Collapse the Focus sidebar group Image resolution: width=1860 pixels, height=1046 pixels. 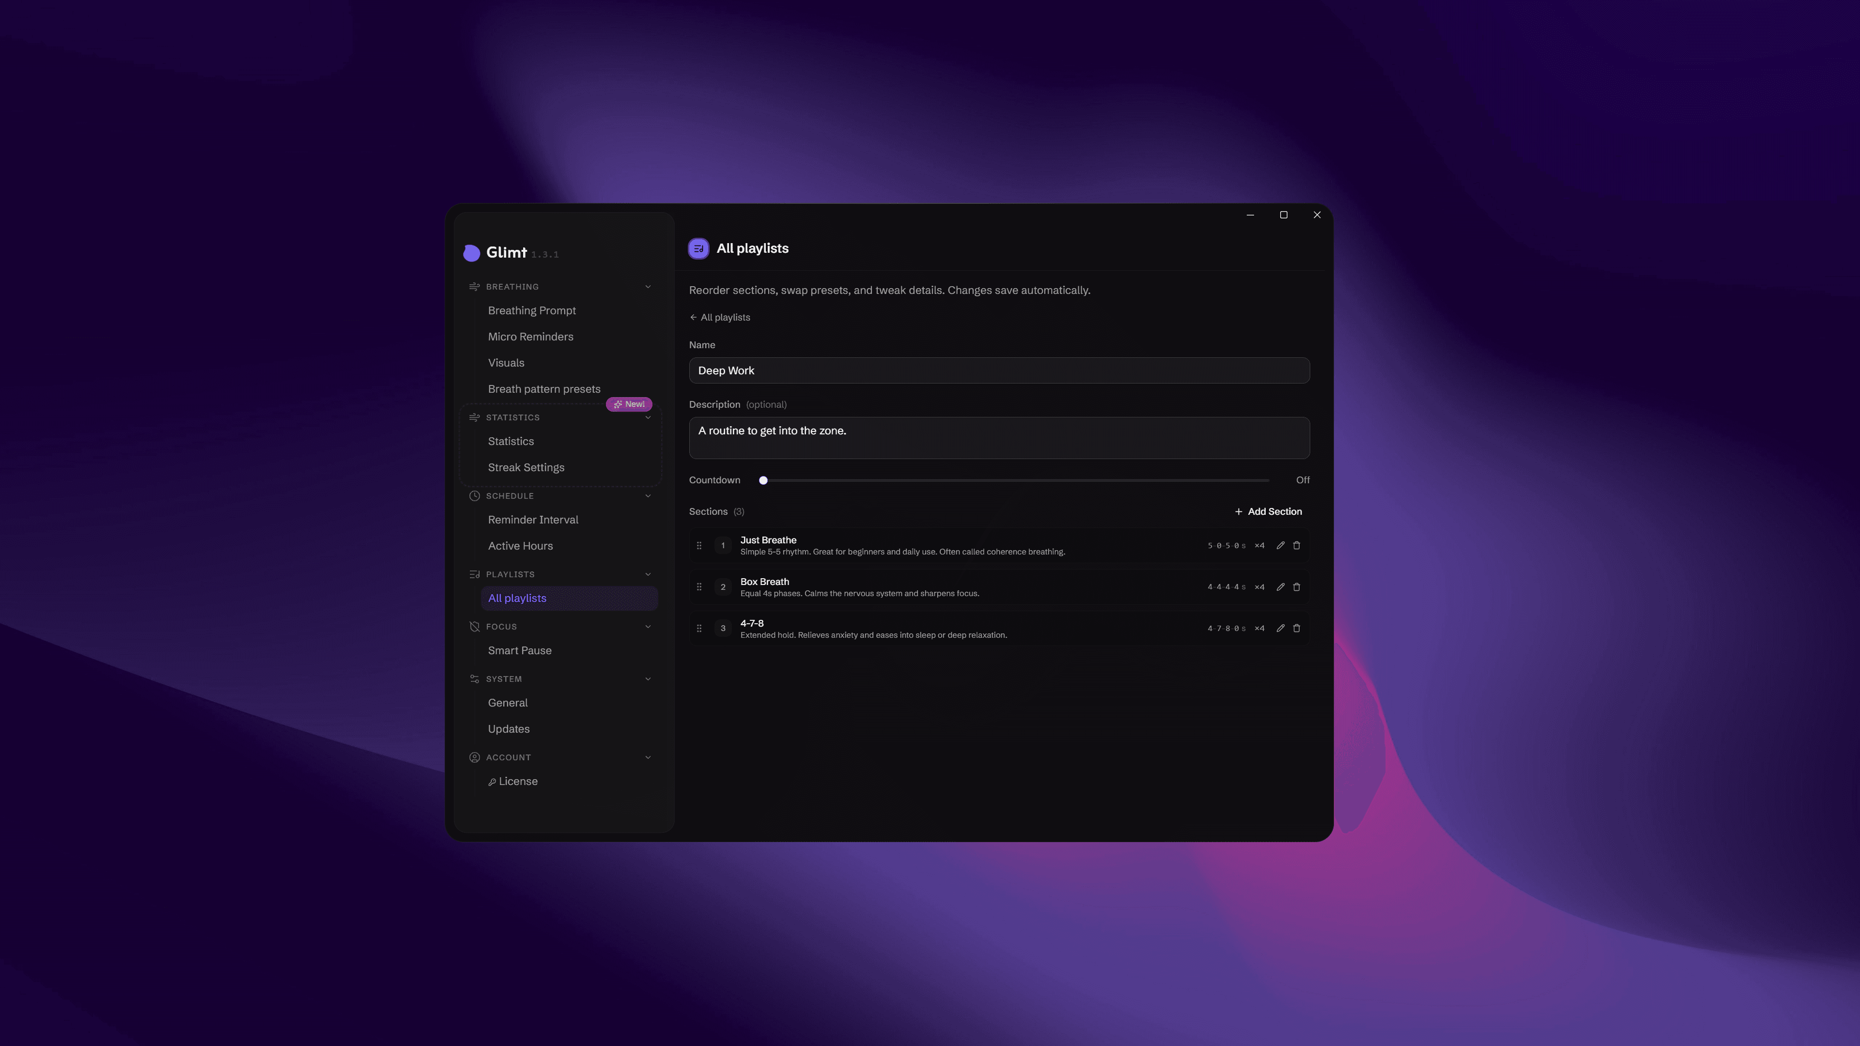click(x=648, y=627)
